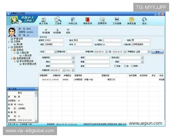Open the 开嘱时间 date dropdown 2010-09-17
172x138 pixels.
coord(64,70)
